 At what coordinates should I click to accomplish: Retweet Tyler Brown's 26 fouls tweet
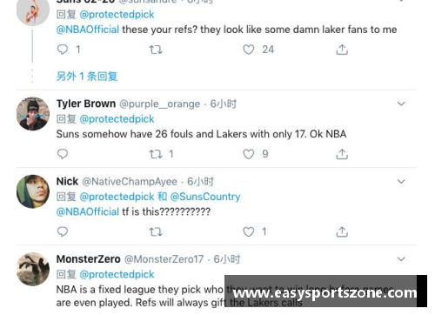tap(156, 154)
